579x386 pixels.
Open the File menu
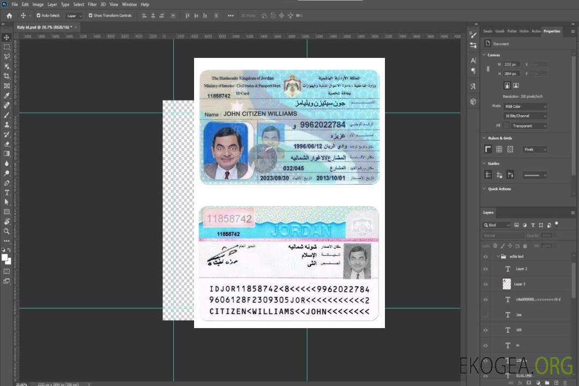click(14, 4)
